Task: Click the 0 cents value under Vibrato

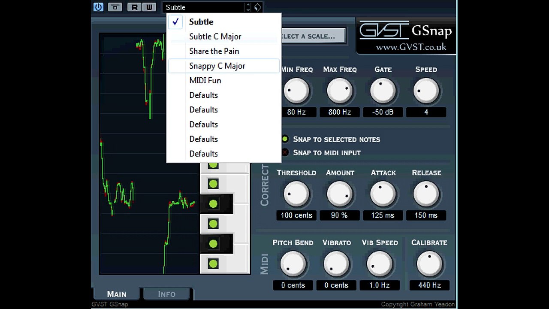Action: (336, 285)
